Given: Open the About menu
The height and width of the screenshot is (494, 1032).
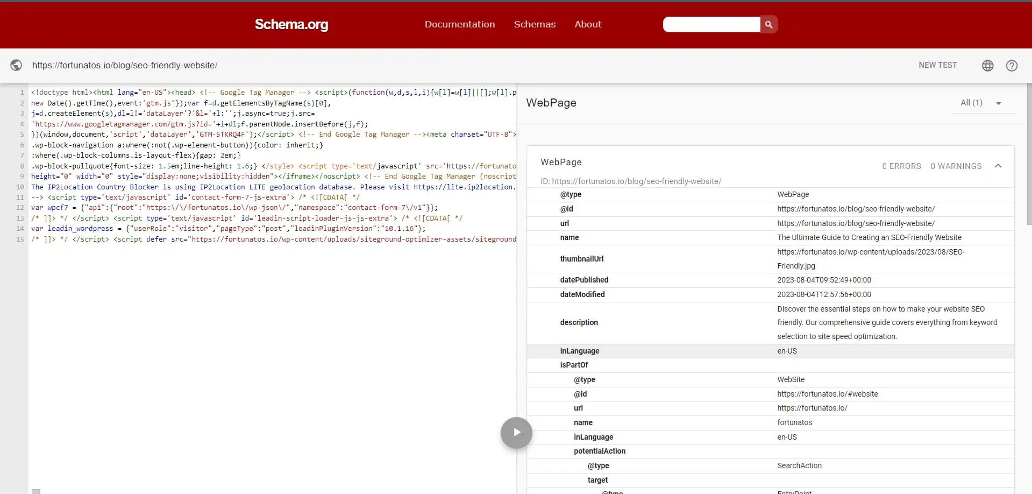Looking at the screenshot, I should [588, 24].
